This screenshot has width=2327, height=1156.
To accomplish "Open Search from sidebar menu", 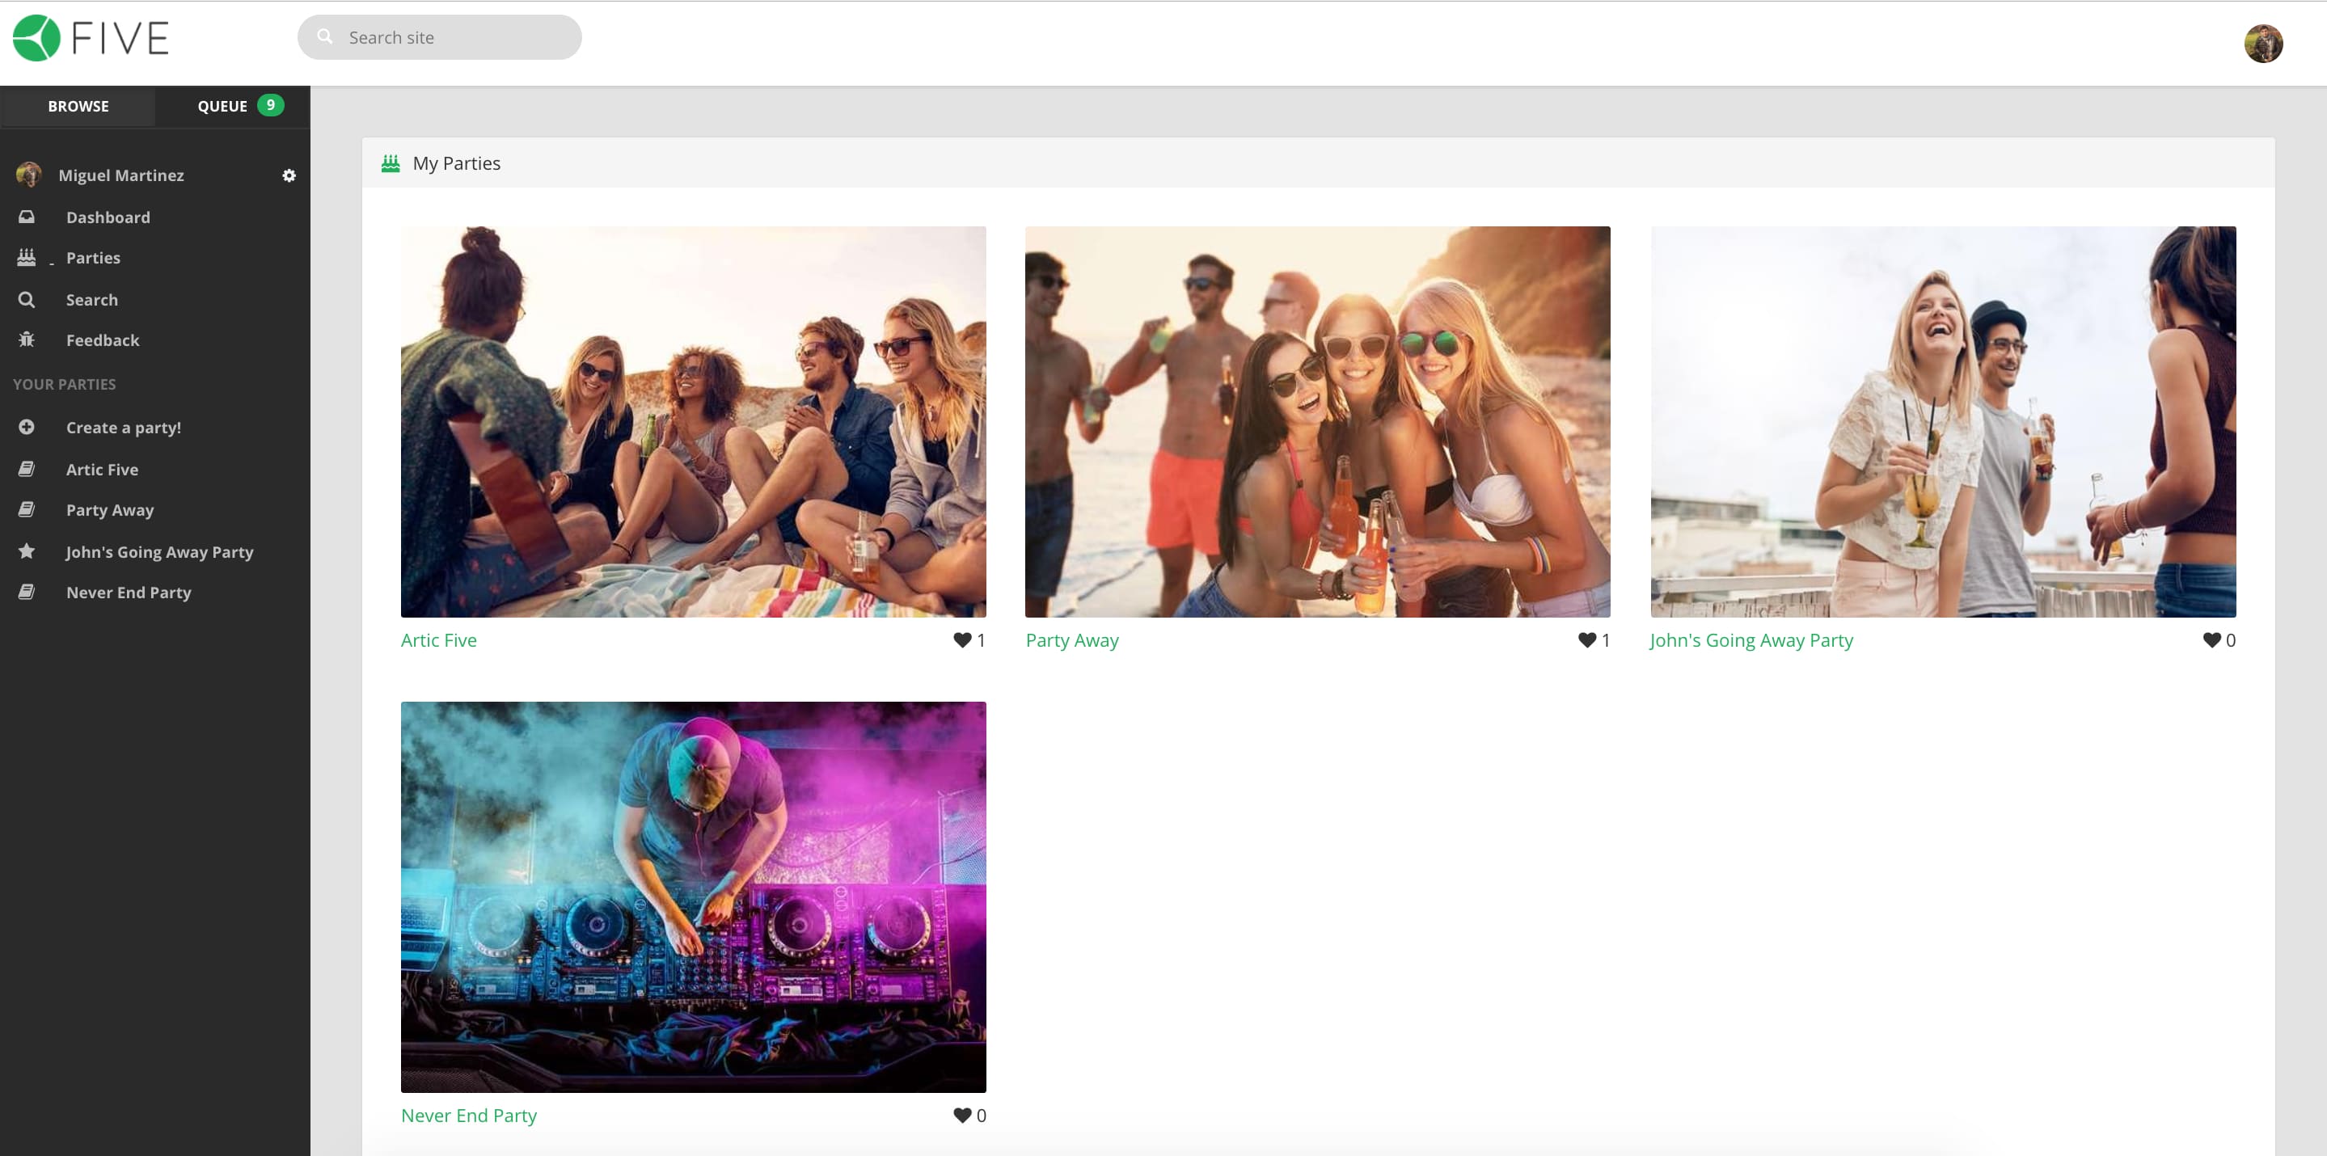I will point(92,299).
